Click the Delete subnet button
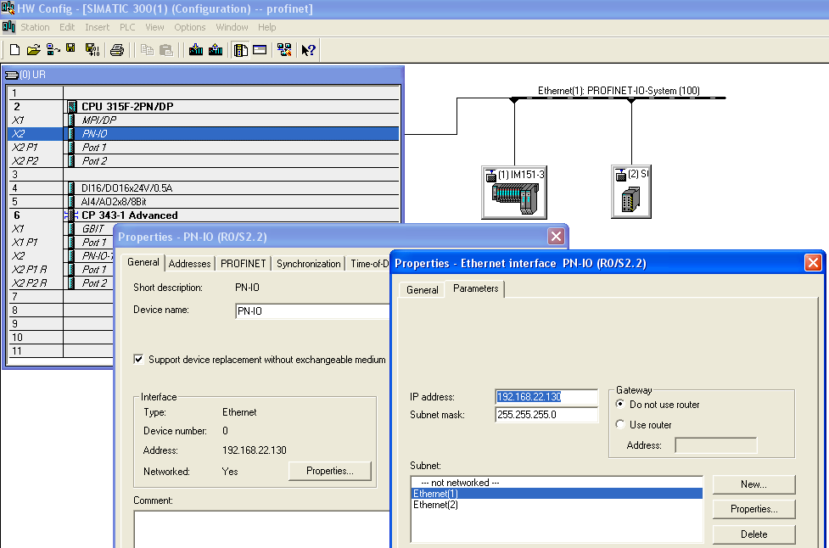The image size is (829, 548). (754, 534)
